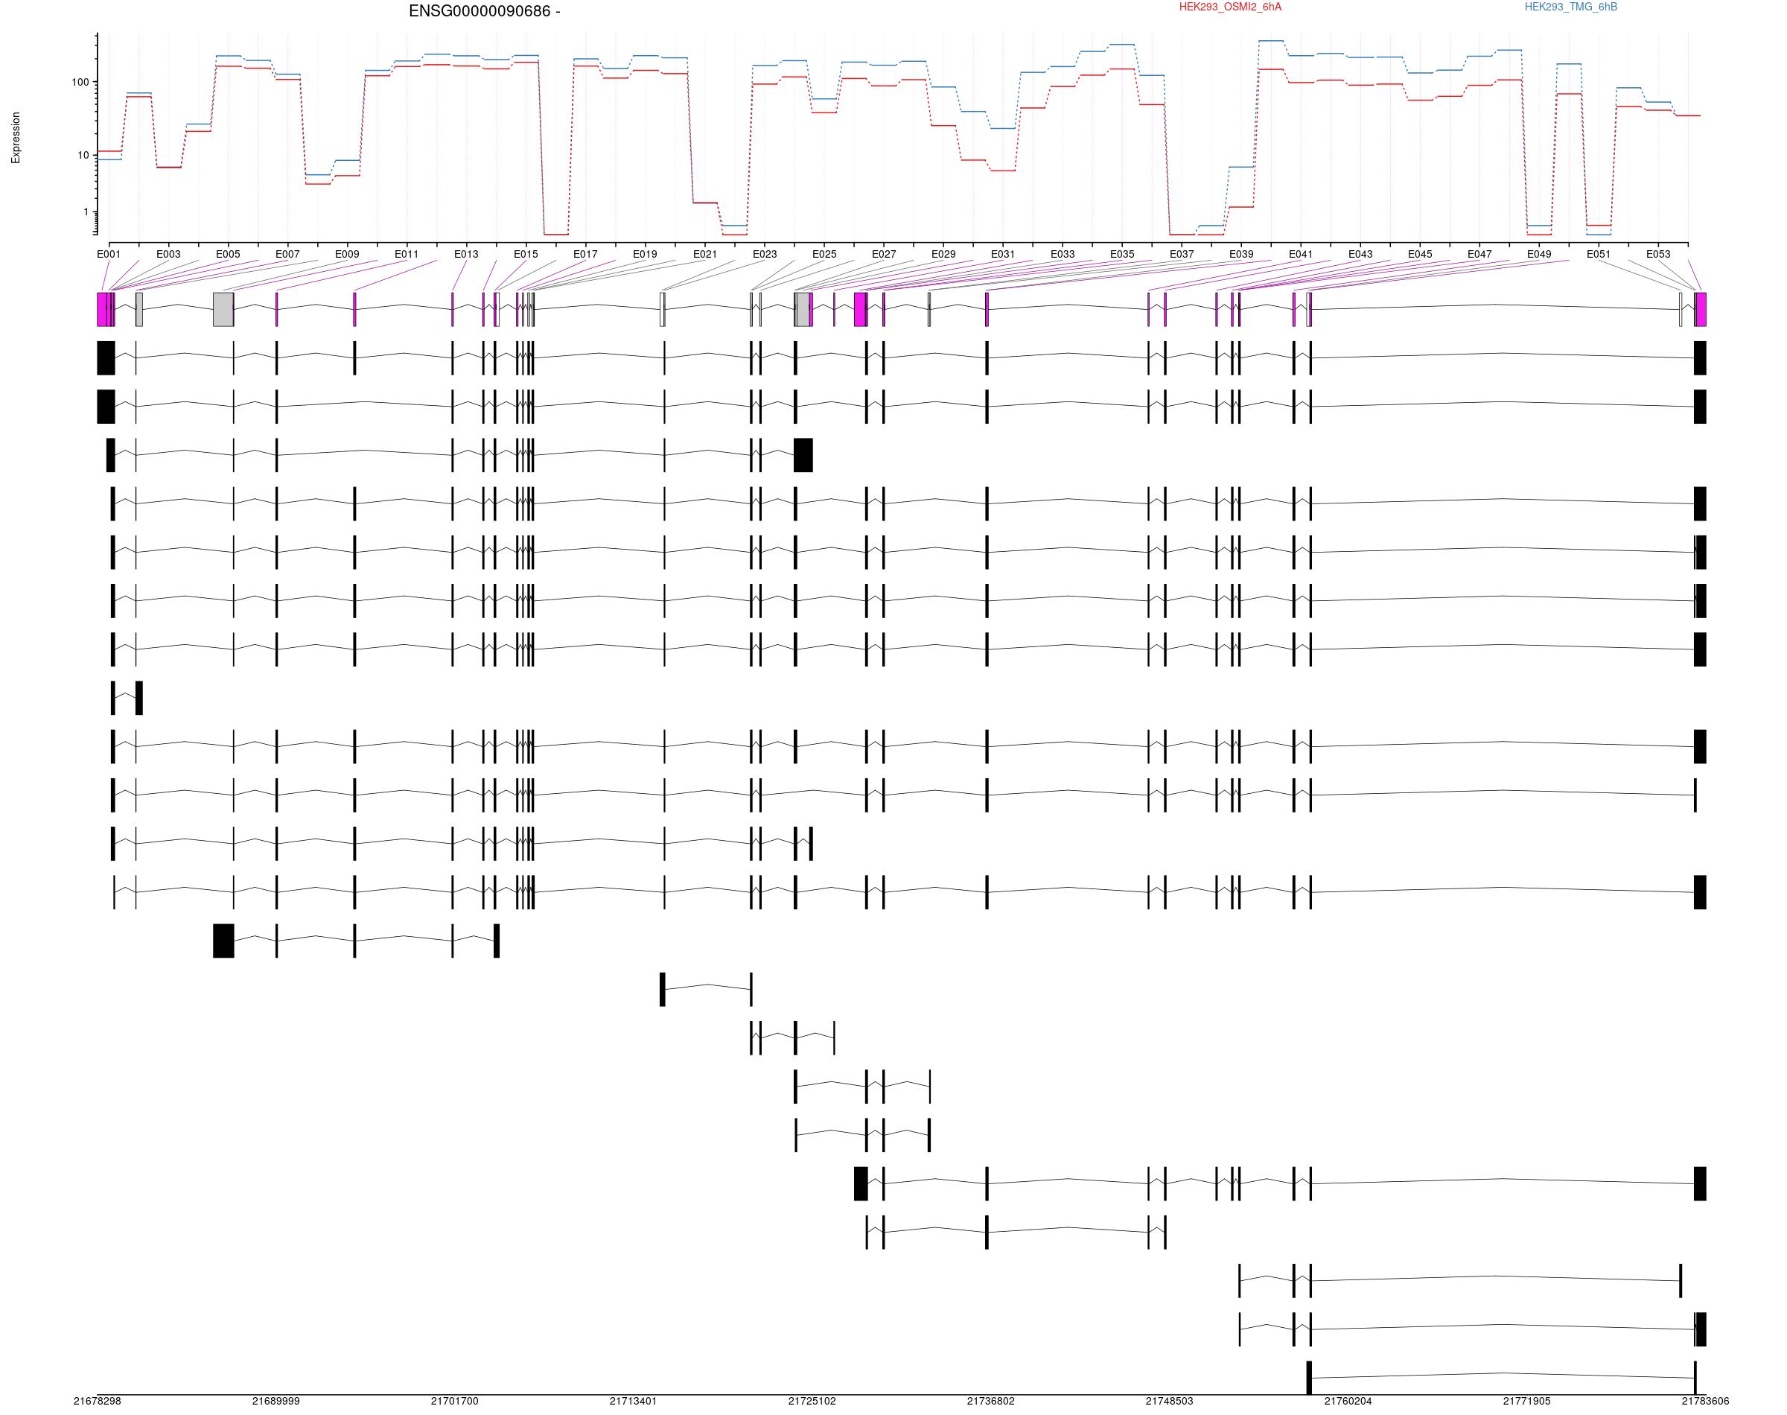Select exon label E019
The width and height of the screenshot is (1787, 1415).
645,255
